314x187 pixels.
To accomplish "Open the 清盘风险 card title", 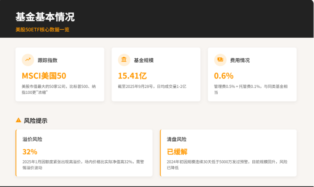I will tap(177, 139).
